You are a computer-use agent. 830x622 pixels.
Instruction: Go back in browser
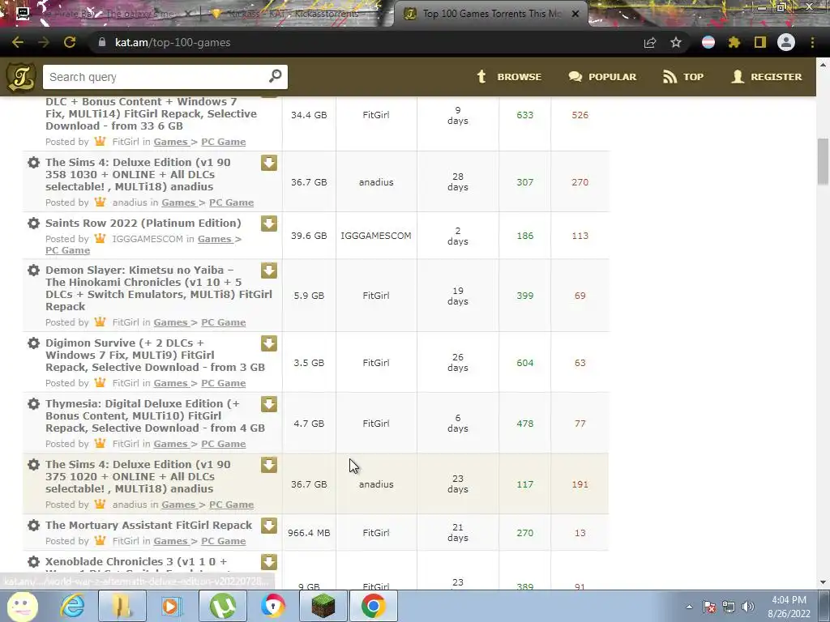click(18, 42)
